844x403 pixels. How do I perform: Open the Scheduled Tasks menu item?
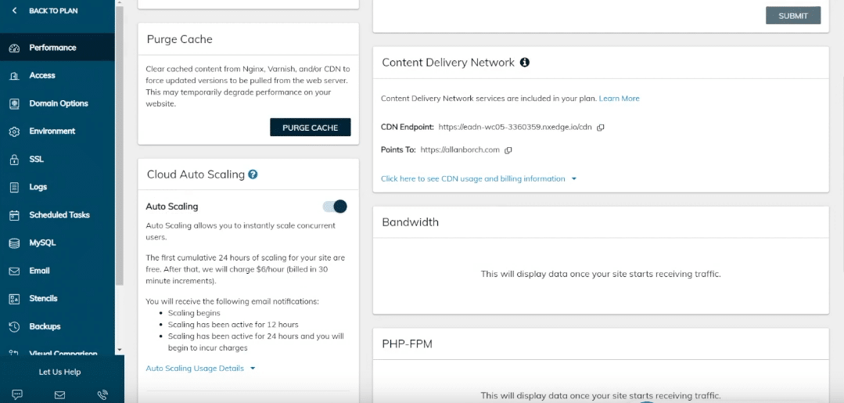point(57,215)
